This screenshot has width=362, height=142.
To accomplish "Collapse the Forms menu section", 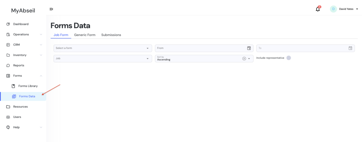I will click(41, 76).
